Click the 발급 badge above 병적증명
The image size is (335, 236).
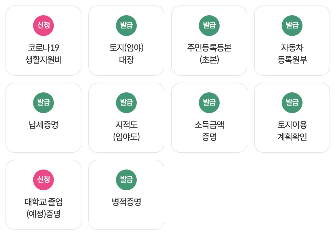[126, 180]
